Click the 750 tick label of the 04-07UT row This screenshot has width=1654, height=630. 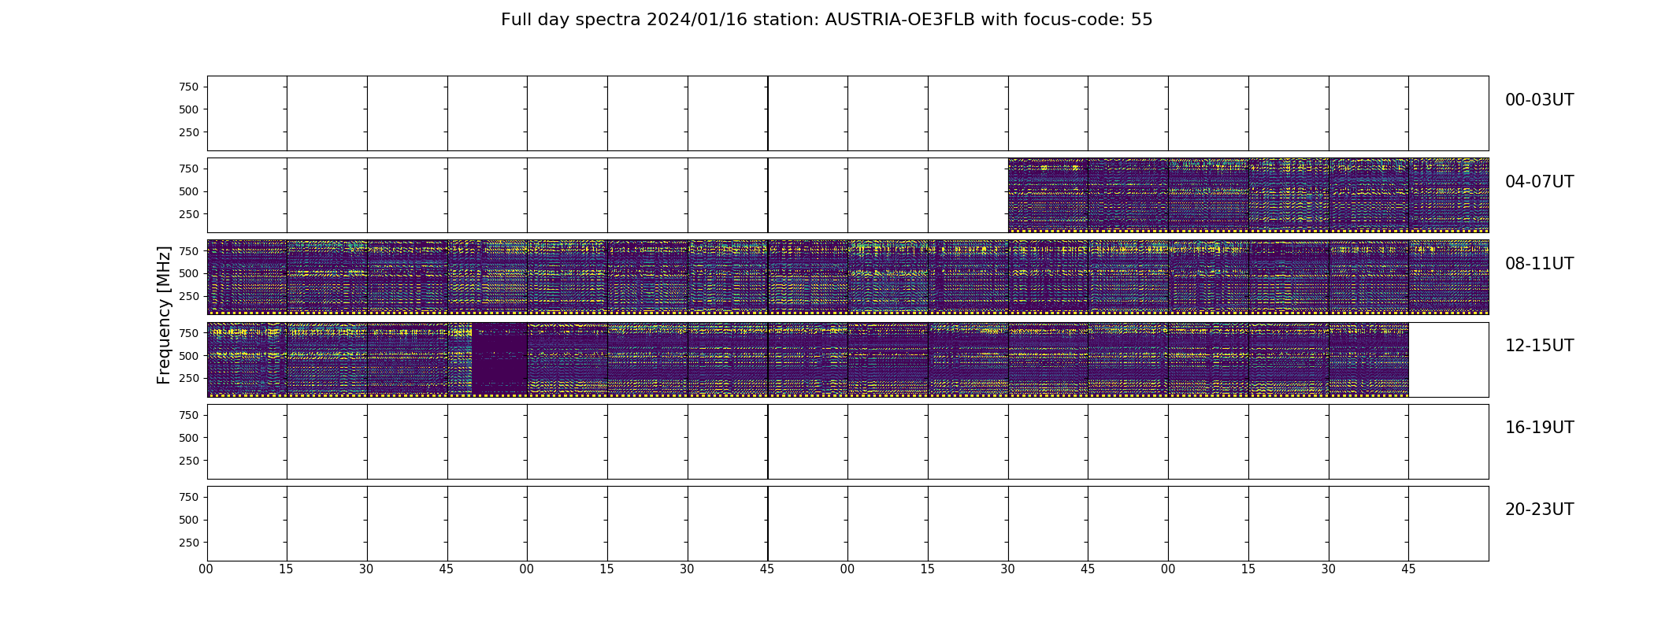coord(189,169)
